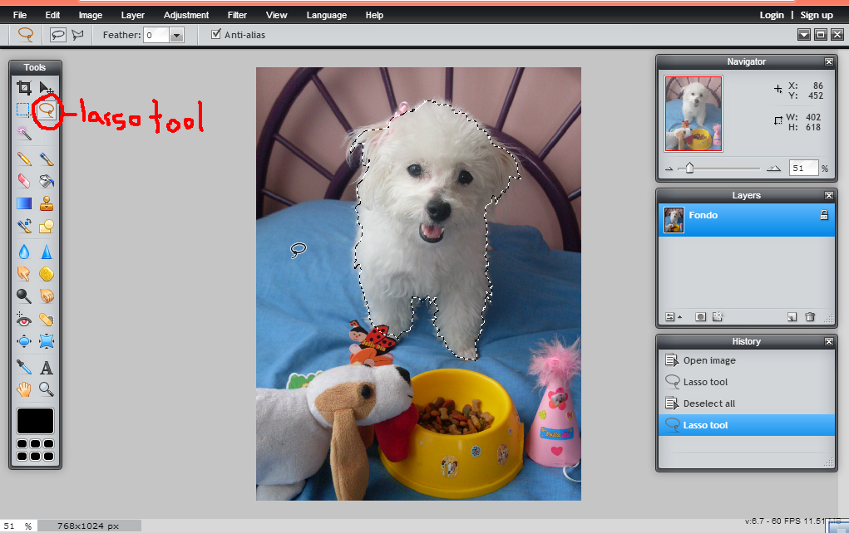
Task: Select the Sponge tool
Action: coord(47,274)
